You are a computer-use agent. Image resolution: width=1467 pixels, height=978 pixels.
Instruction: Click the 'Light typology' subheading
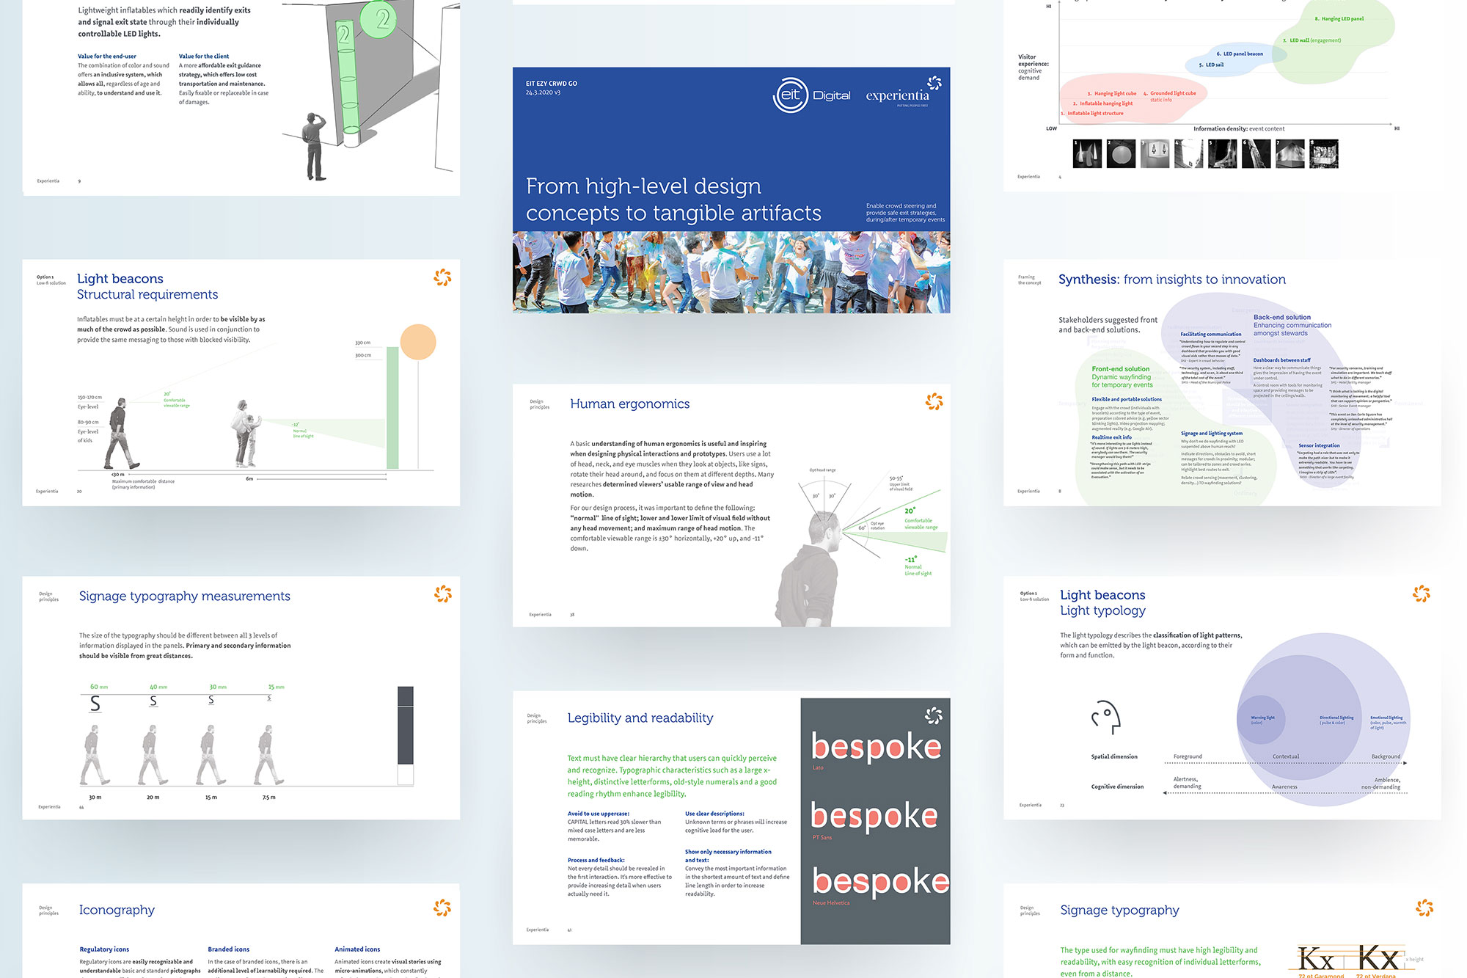[x=1102, y=610]
